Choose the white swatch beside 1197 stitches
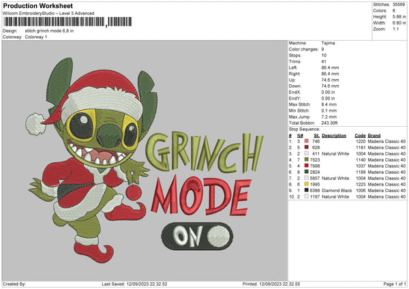This screenshot has height=289, width=409. (307, 196)
